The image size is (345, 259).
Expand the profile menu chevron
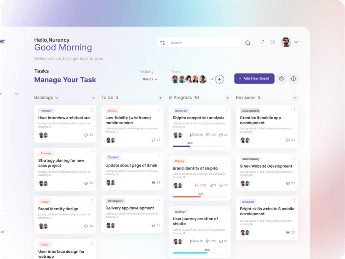(x=296, y=42)
